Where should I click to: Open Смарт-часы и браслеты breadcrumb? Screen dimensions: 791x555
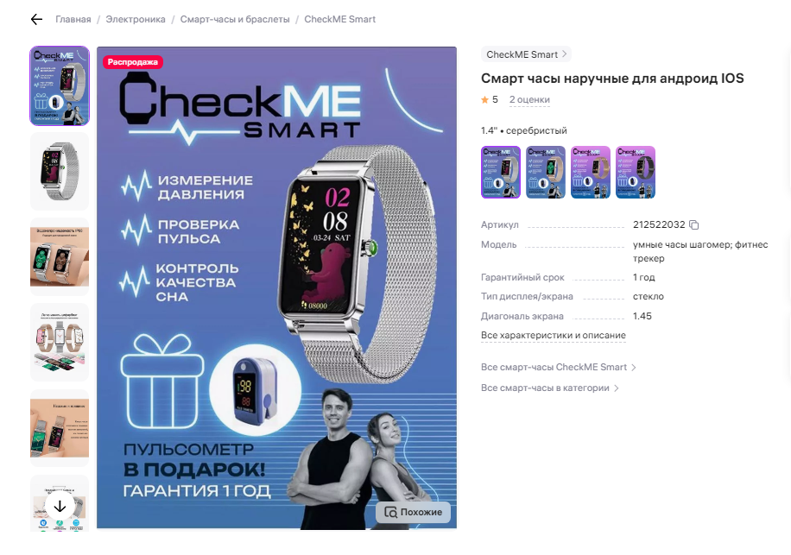tap(235, 19)
